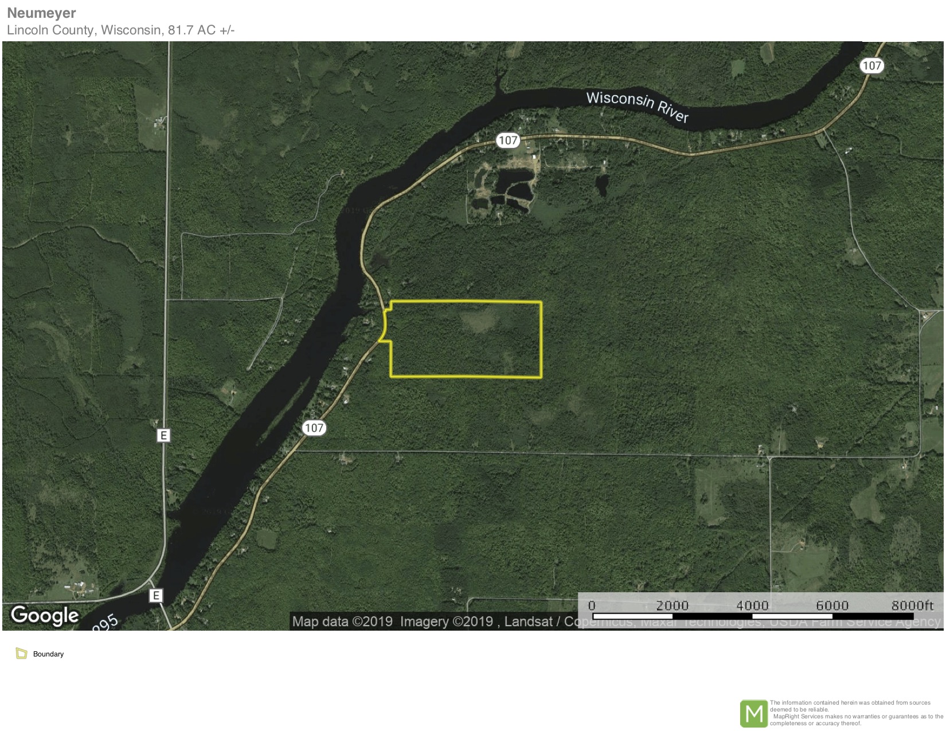This screenshot has height=731, width=946.
Task: Click the MapRight disclaimer text
Action: coord(856,713)
